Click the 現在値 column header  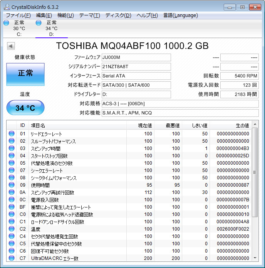click(x=140, y=125)
